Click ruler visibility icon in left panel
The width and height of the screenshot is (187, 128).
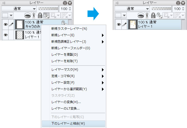[x=66, y=15]
